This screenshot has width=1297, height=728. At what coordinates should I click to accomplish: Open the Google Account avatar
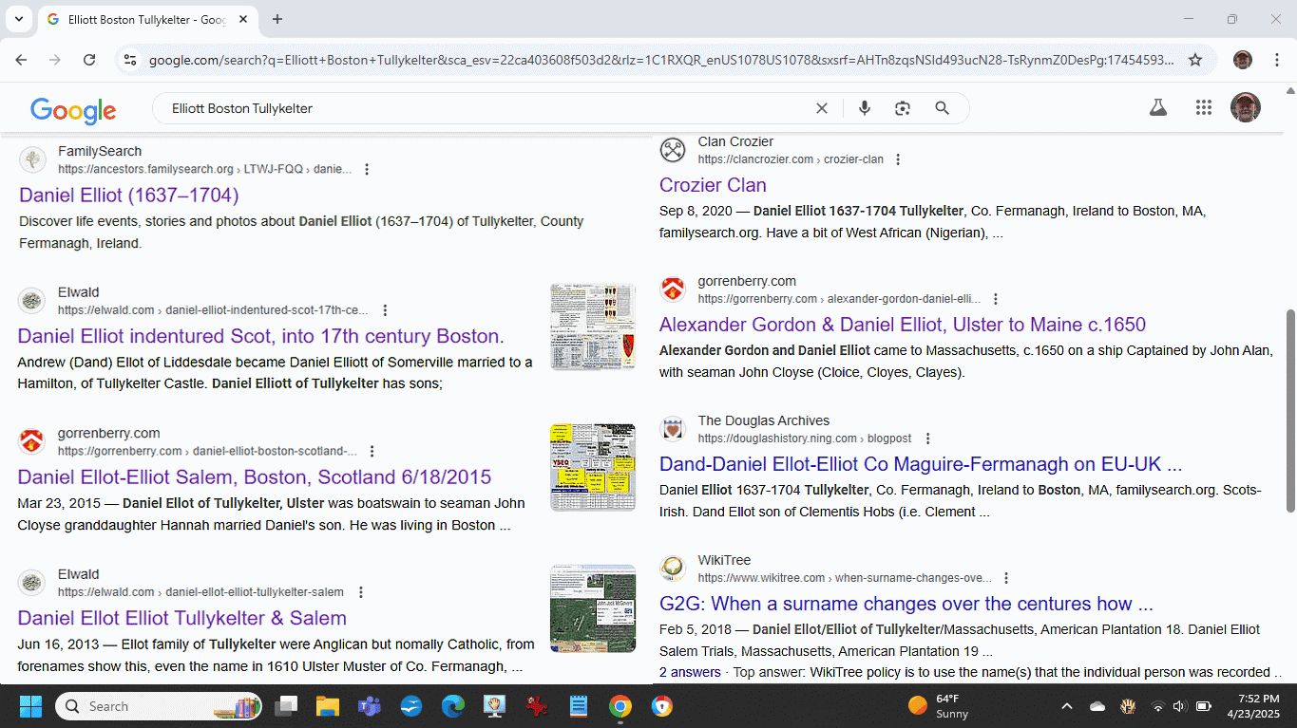[x=1245, y=107]
